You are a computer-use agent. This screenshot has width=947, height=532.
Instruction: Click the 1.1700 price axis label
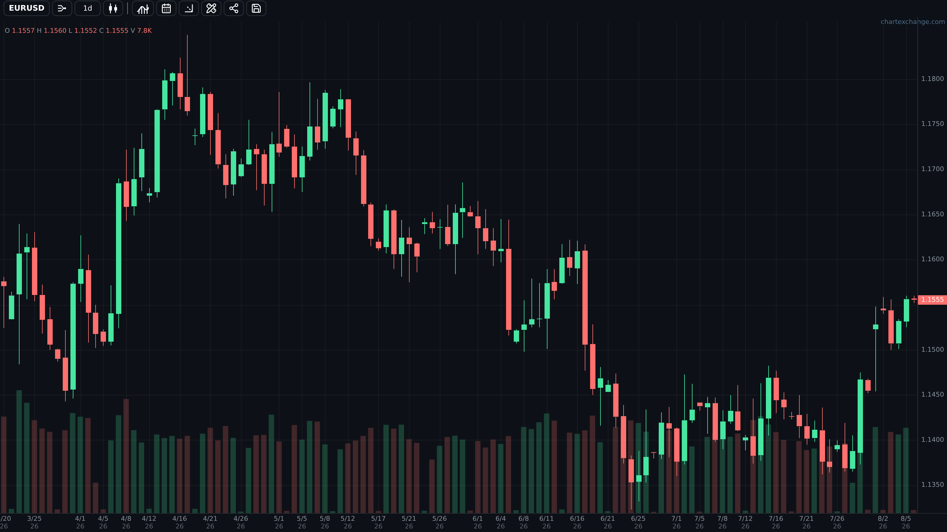(x=932, y=169)
